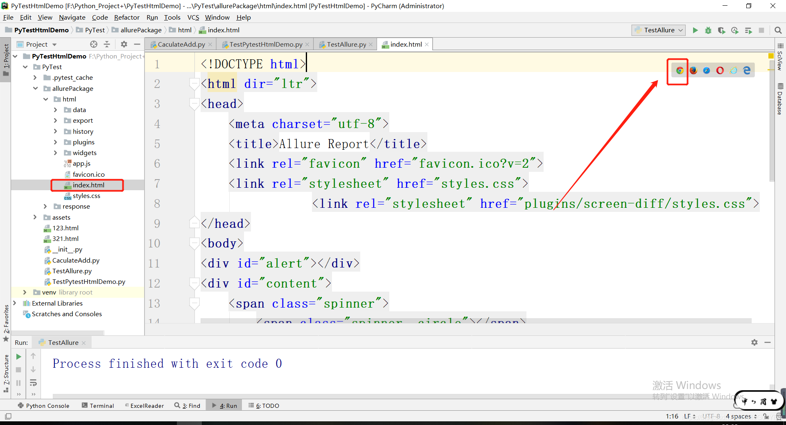Run TestAllure with green play icon in toolbar
This screenshot has height=425, width=786.
pos(695,30)
